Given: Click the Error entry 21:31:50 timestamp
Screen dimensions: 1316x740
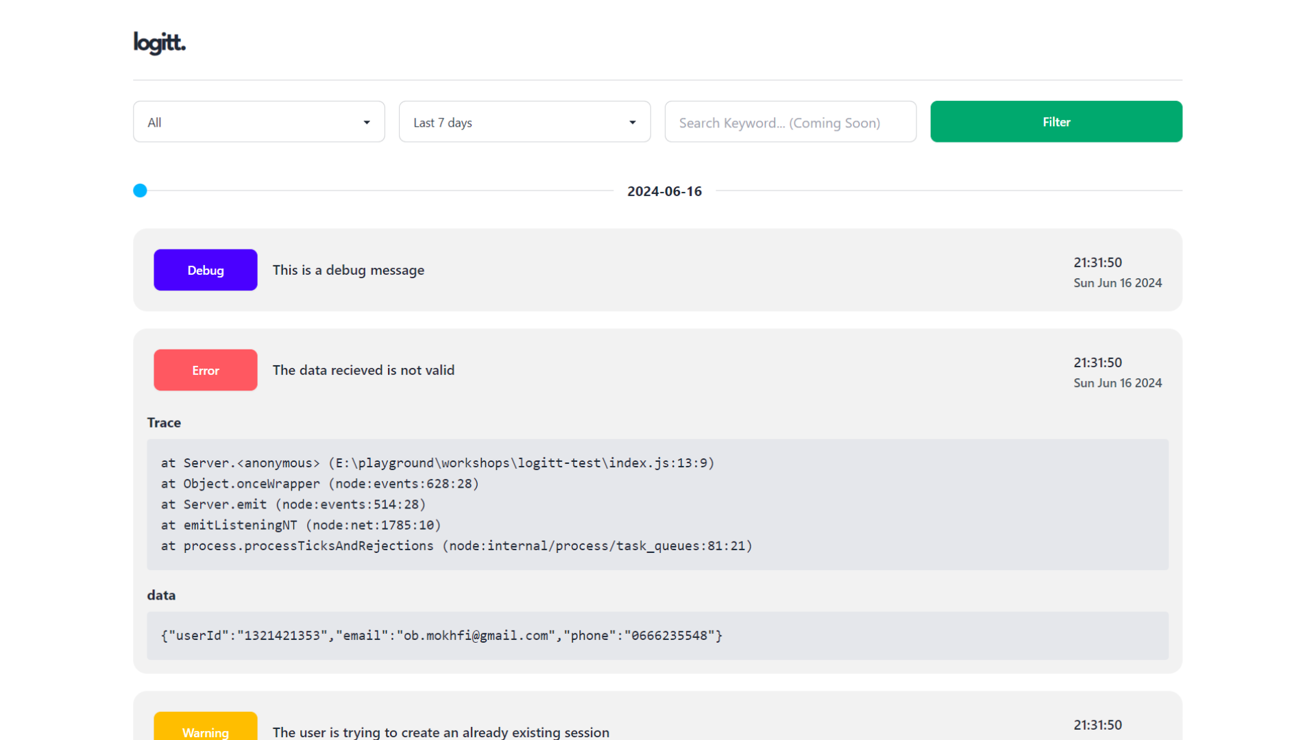Looking at the screenshot, I should 1097,362.
